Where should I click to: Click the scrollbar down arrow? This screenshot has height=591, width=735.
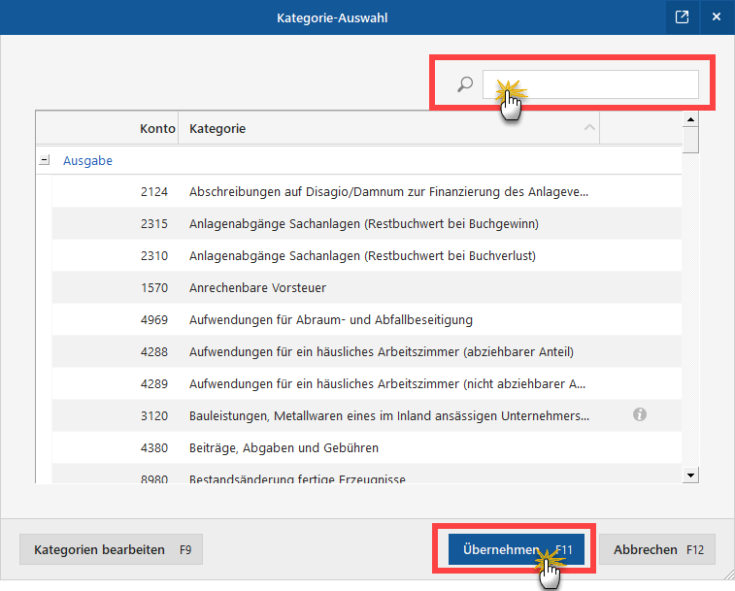[x=690, y=475]
